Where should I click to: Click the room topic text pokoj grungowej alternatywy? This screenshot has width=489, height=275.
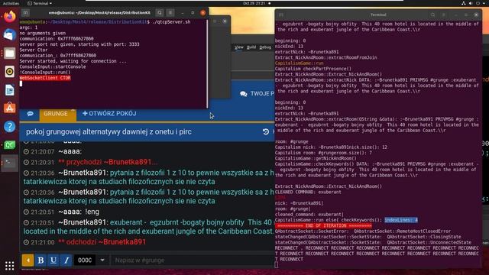point(108,131)
